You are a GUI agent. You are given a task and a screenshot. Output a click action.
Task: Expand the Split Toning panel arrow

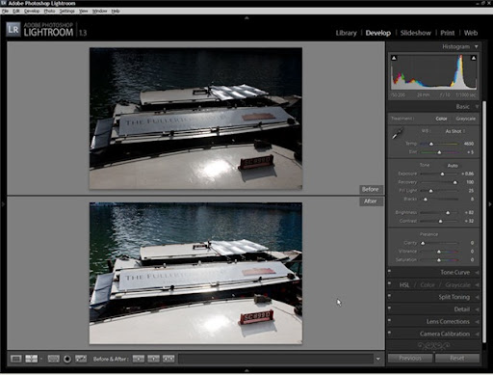(477, 297)
